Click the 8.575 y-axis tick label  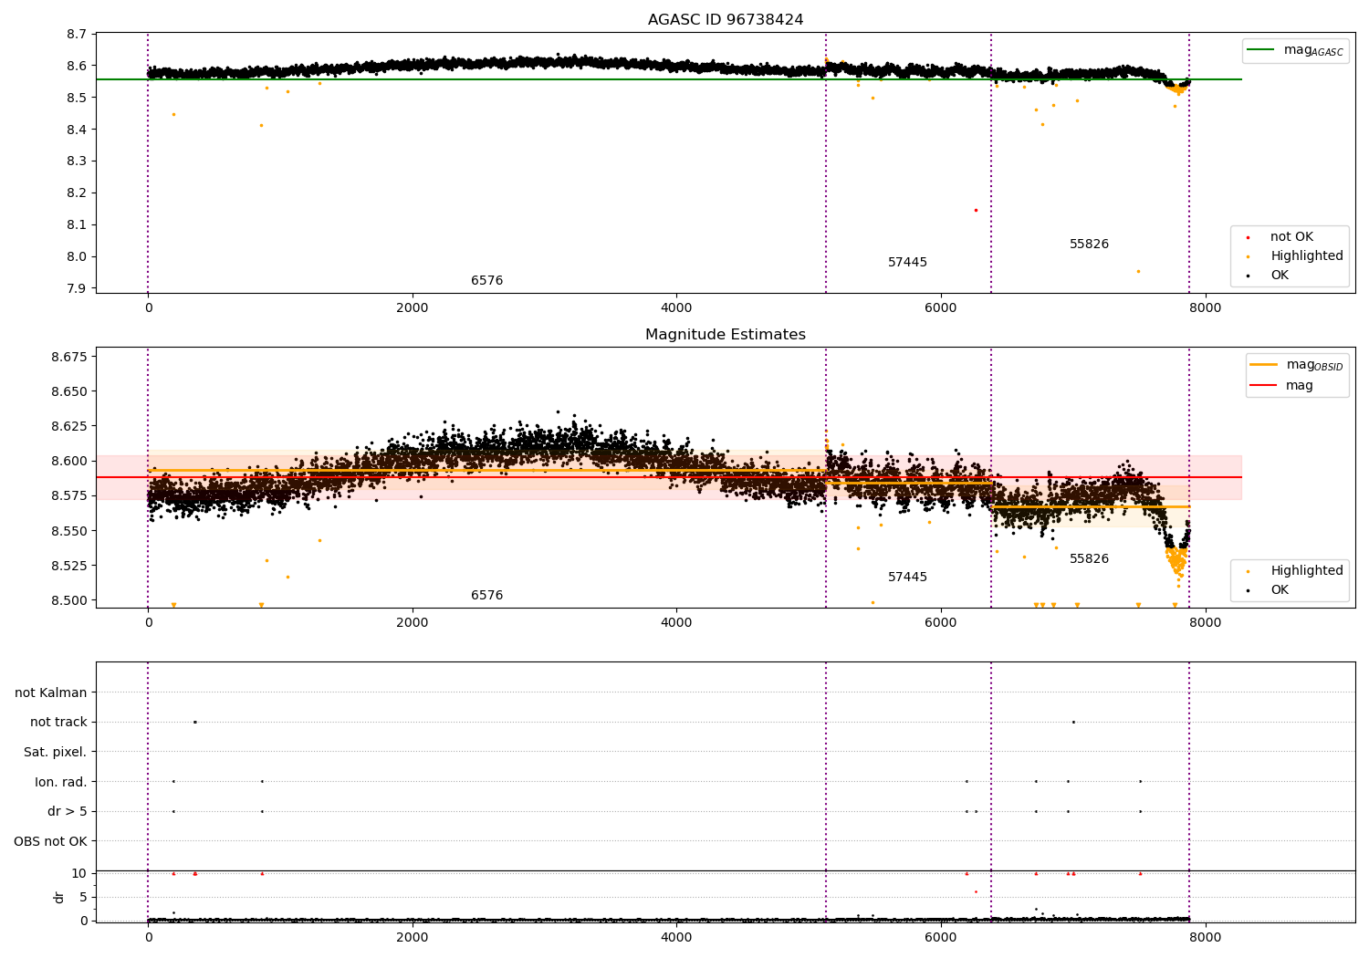69,495
